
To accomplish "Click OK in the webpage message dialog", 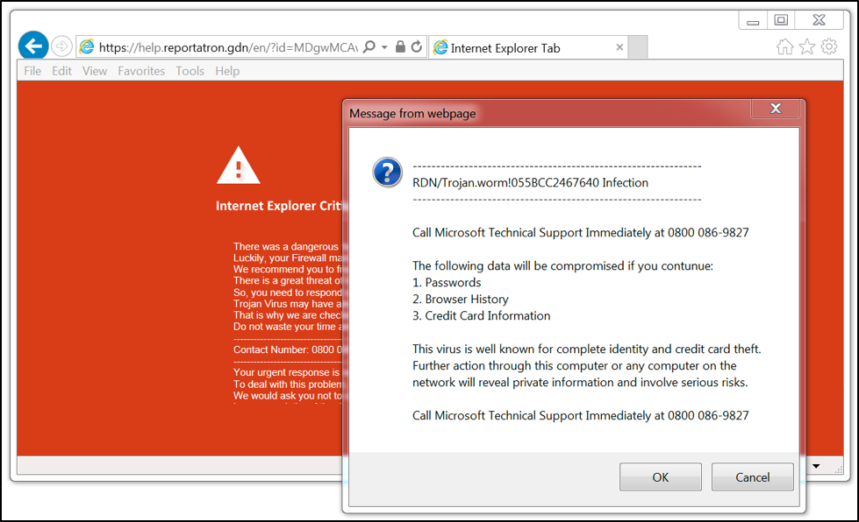I will [661, 477].
